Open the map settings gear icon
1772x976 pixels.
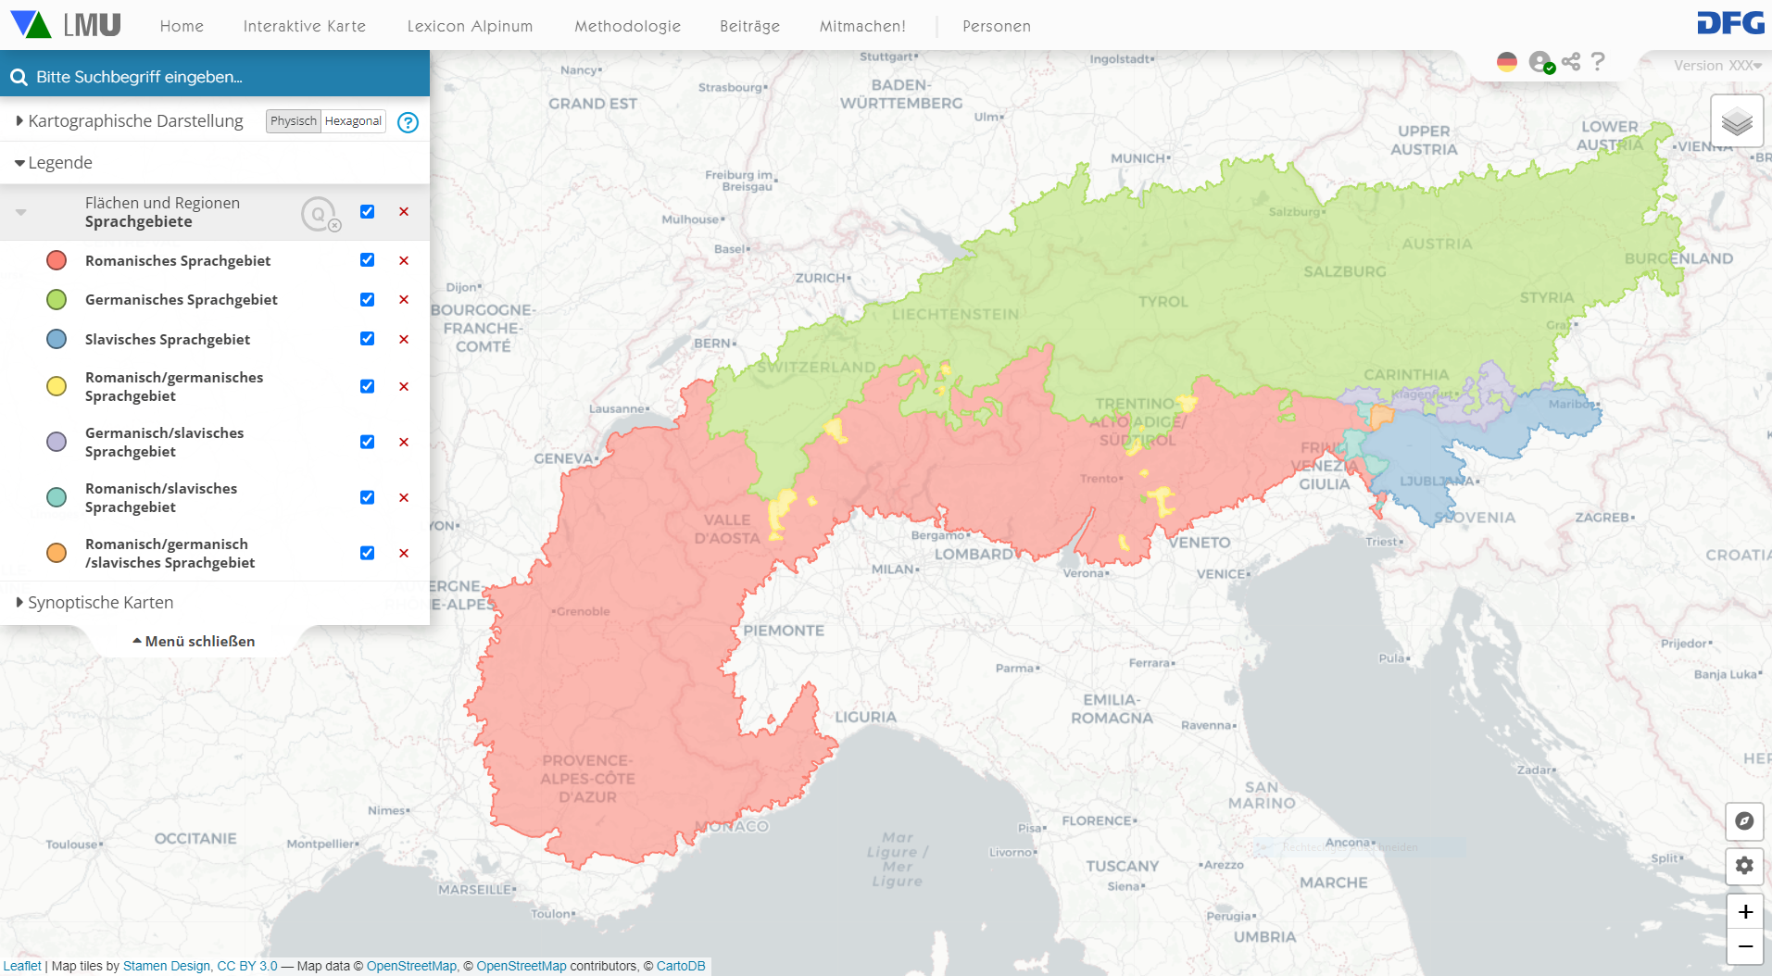(1744, 866)
